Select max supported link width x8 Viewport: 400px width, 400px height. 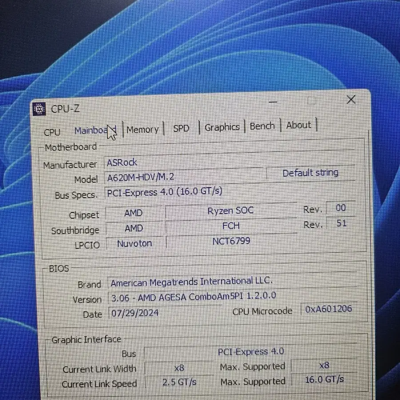pos(324,365)
